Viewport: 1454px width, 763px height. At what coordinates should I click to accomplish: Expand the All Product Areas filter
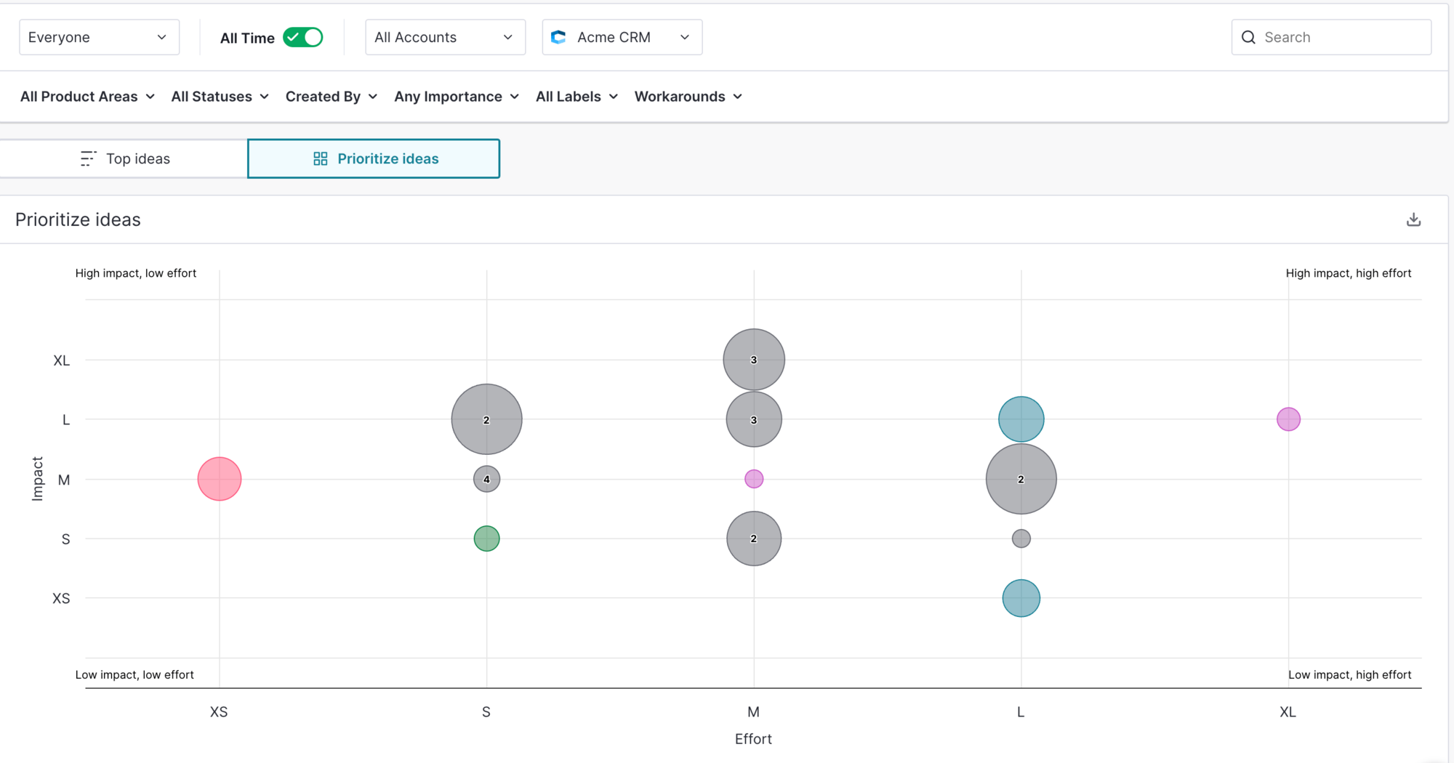click(87, 97)
